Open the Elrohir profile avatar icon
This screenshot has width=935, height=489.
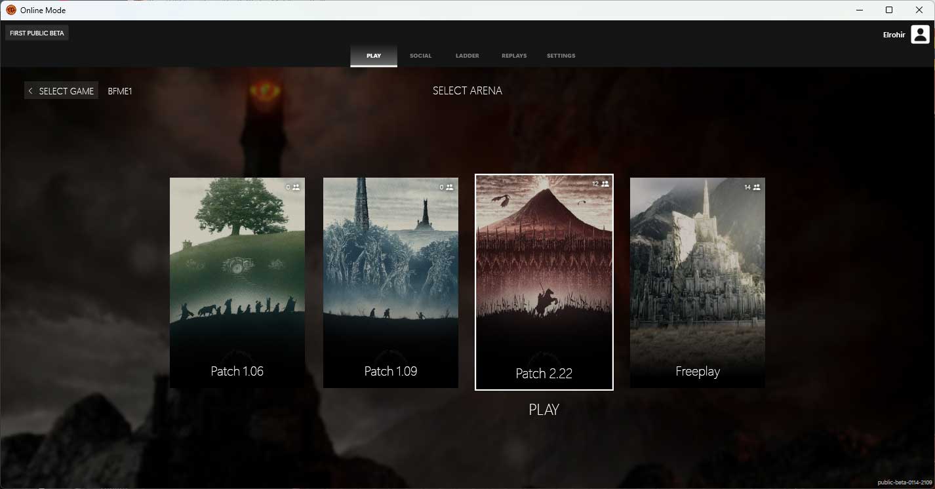[x=920, y=35]
